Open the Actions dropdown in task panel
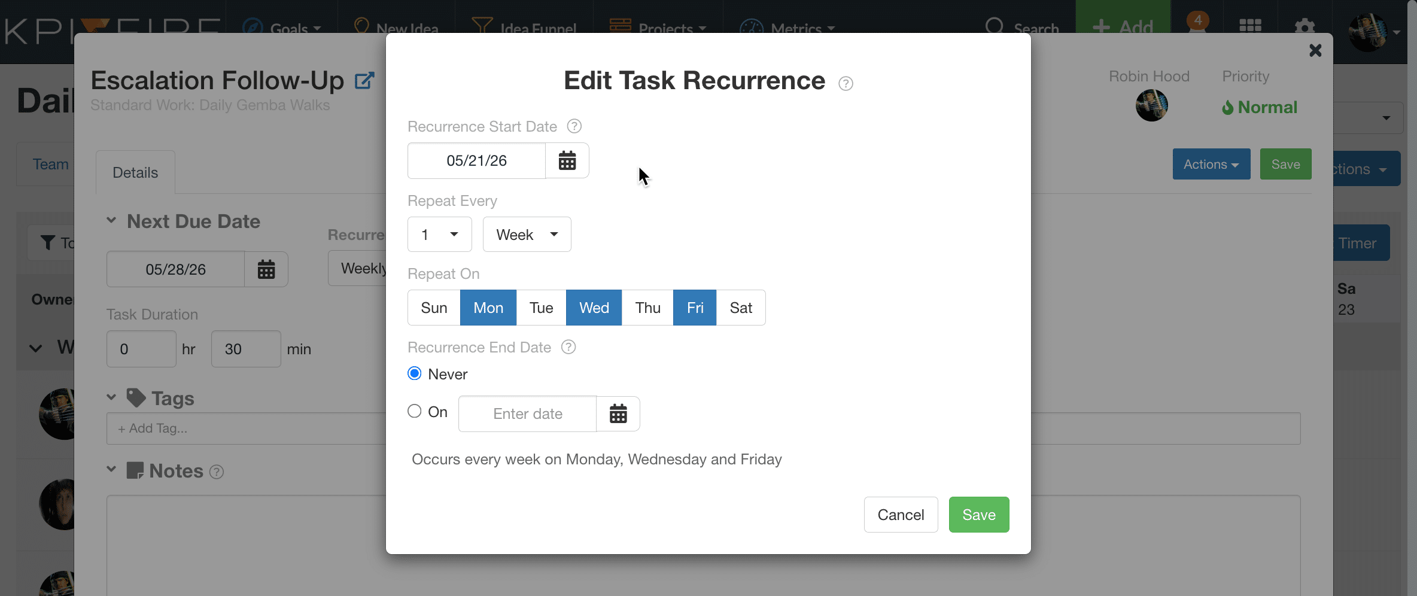This screenshot has width=1417, height=596. 1211,164
